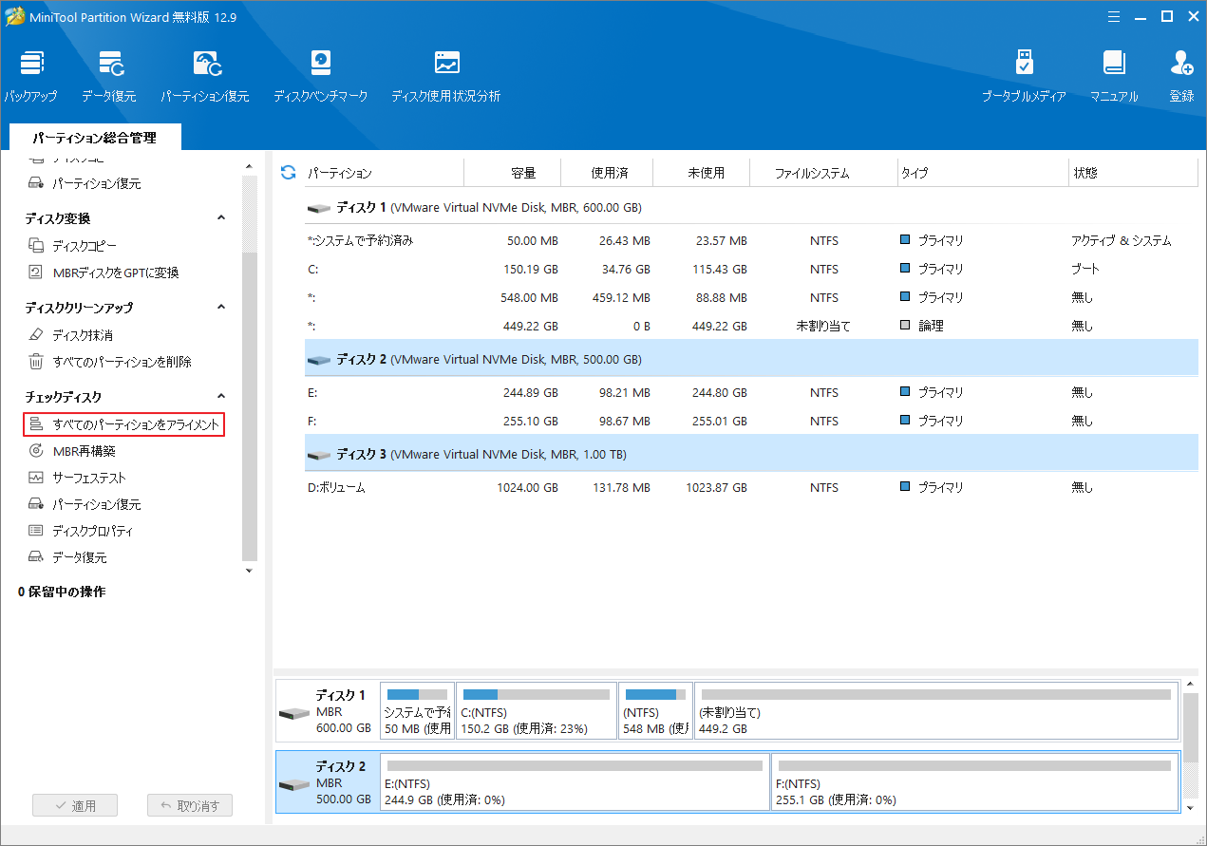Click the E:(NTFS) usage bar block in the disk map
Viewport: 1207px width, 846px height.
575,782
